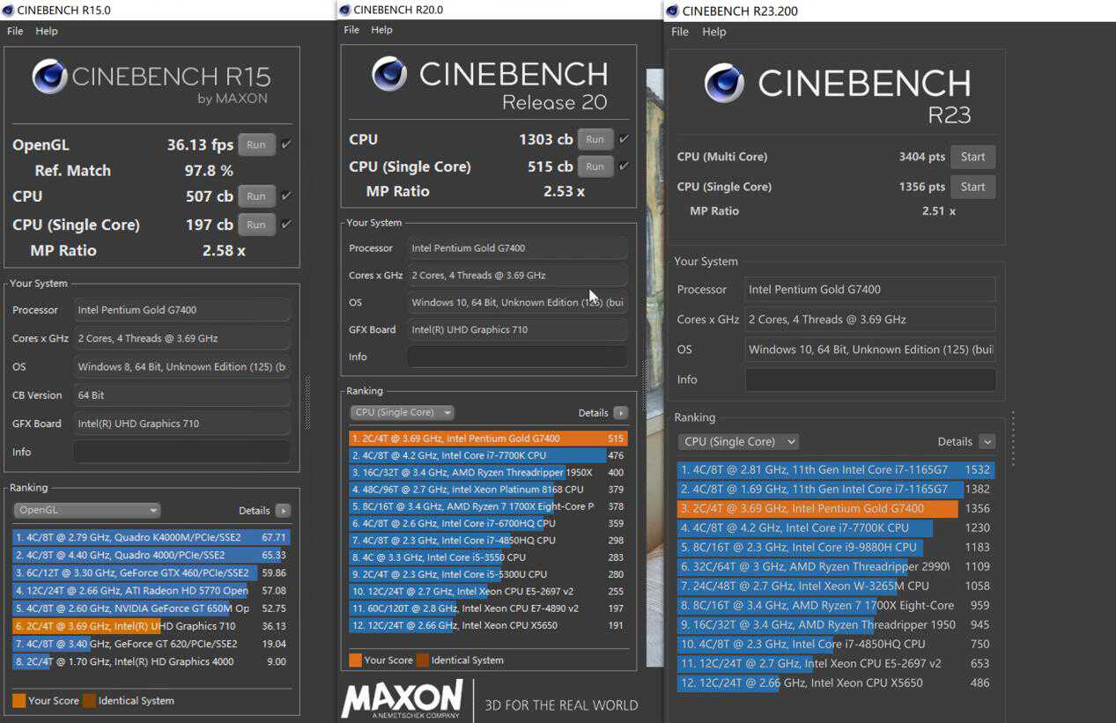Click the Info input field in R23
This screenshot has width=1116, height=723.
(870, 380)
